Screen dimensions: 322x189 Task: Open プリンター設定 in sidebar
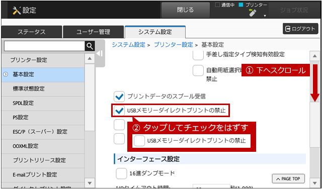[43, 60]
